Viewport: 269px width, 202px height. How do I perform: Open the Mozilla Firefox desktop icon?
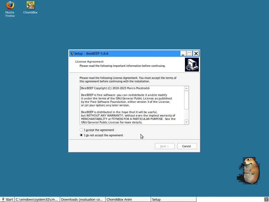pyautogui.click(x=10, y=9)
